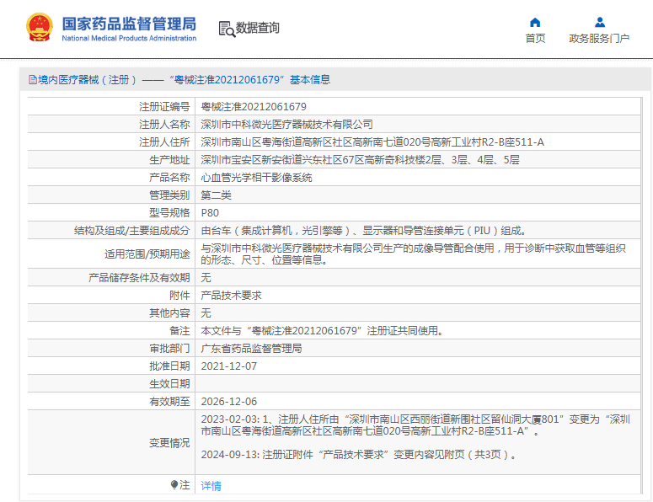The width and height of the screenshot is (653, 502).
Task: Click the 审批部门 label
Action: (x=169, y=348)
